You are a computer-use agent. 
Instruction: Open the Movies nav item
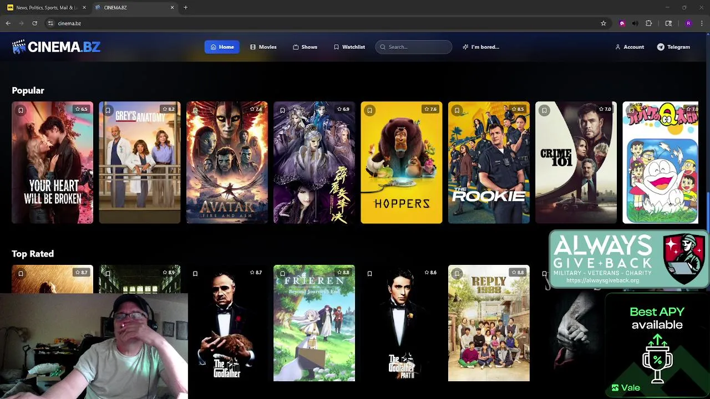coord(263,47)
